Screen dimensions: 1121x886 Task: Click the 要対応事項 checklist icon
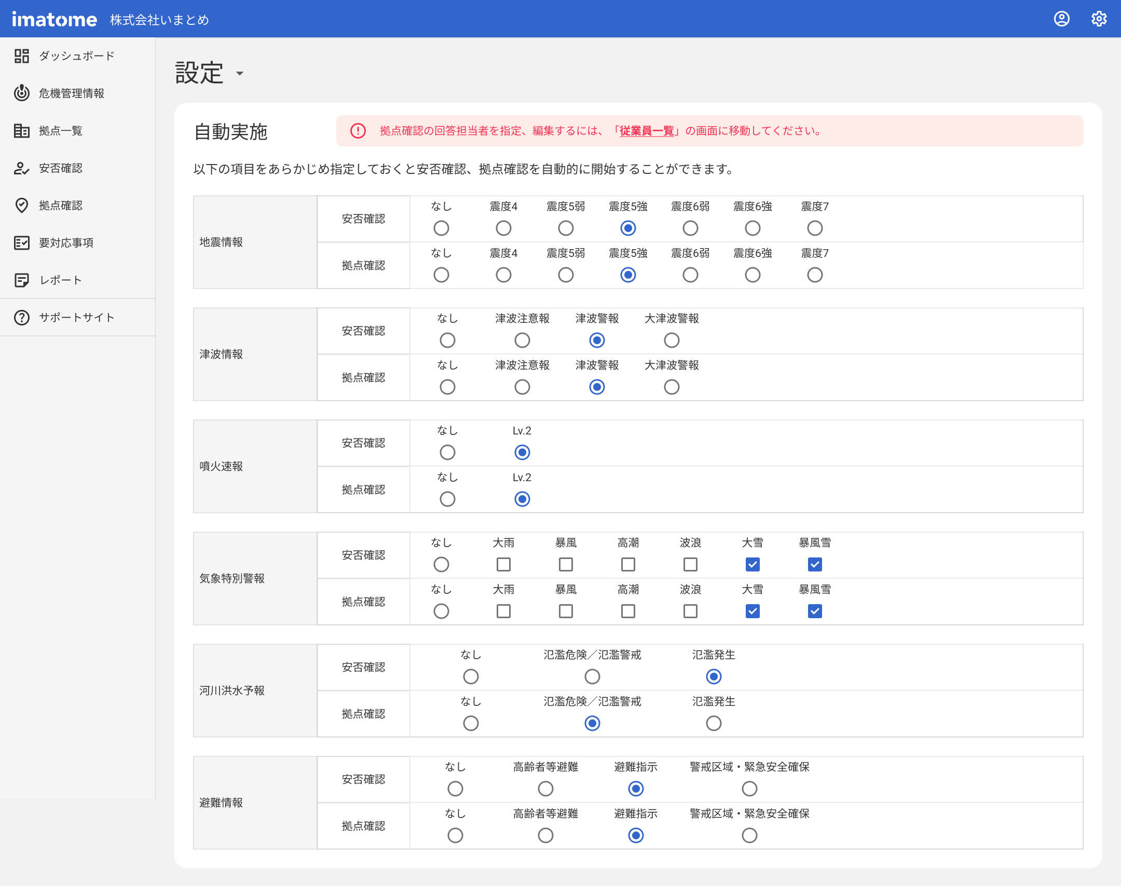(x=21, y=242)
